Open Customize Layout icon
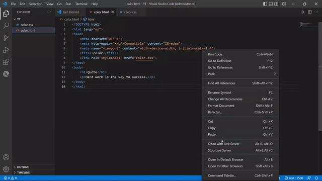 point(284,4)
